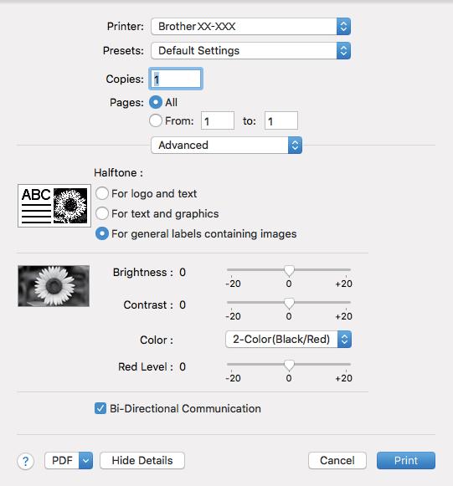Click the Print button
The width and height of the screenshot is (453, 486).
coord(406,461)
